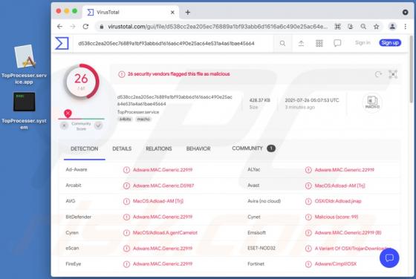The width and height of the screenshot is (416, 279).
Task: Click the similar files graph icon
Action: (x=393, y=74)
